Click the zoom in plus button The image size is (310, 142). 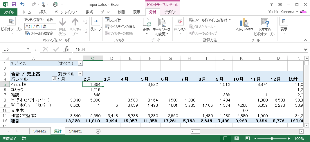pyautogui.click(x=289, y=139)
